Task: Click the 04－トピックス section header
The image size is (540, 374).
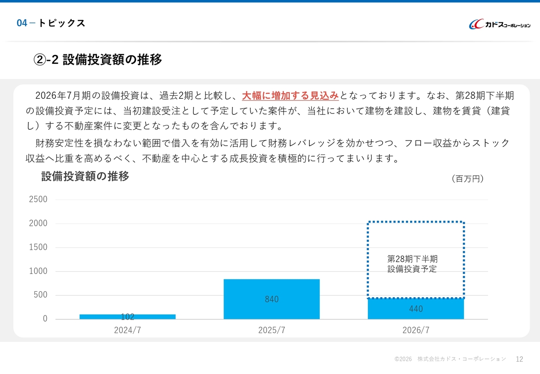Action: click(51, 23)
